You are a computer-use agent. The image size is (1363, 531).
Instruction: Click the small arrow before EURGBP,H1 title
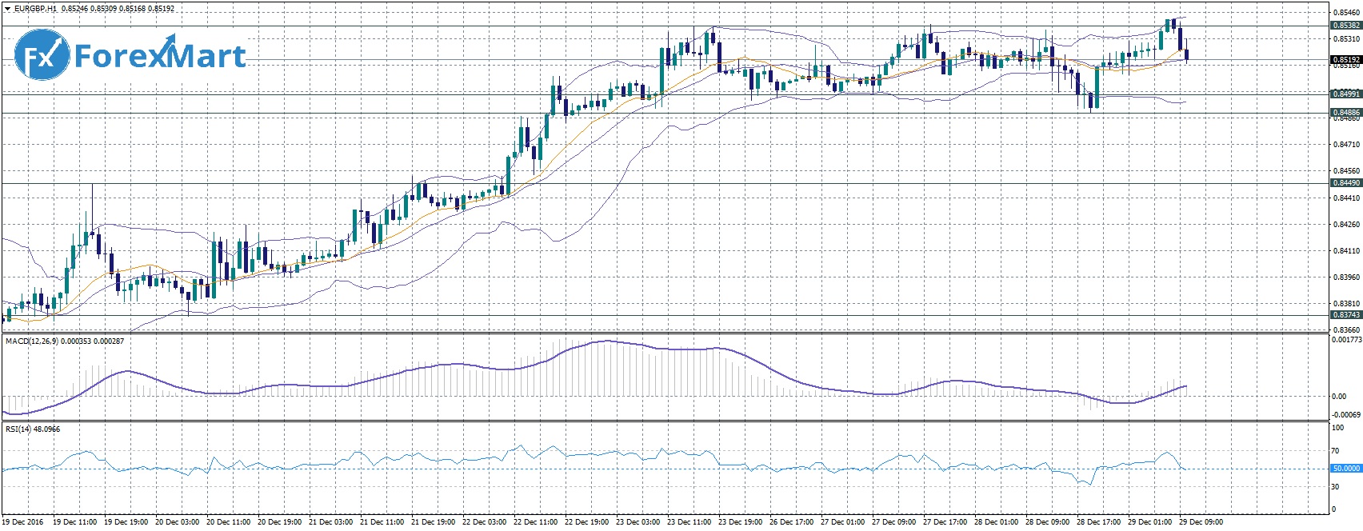click(x=7, y=8)
